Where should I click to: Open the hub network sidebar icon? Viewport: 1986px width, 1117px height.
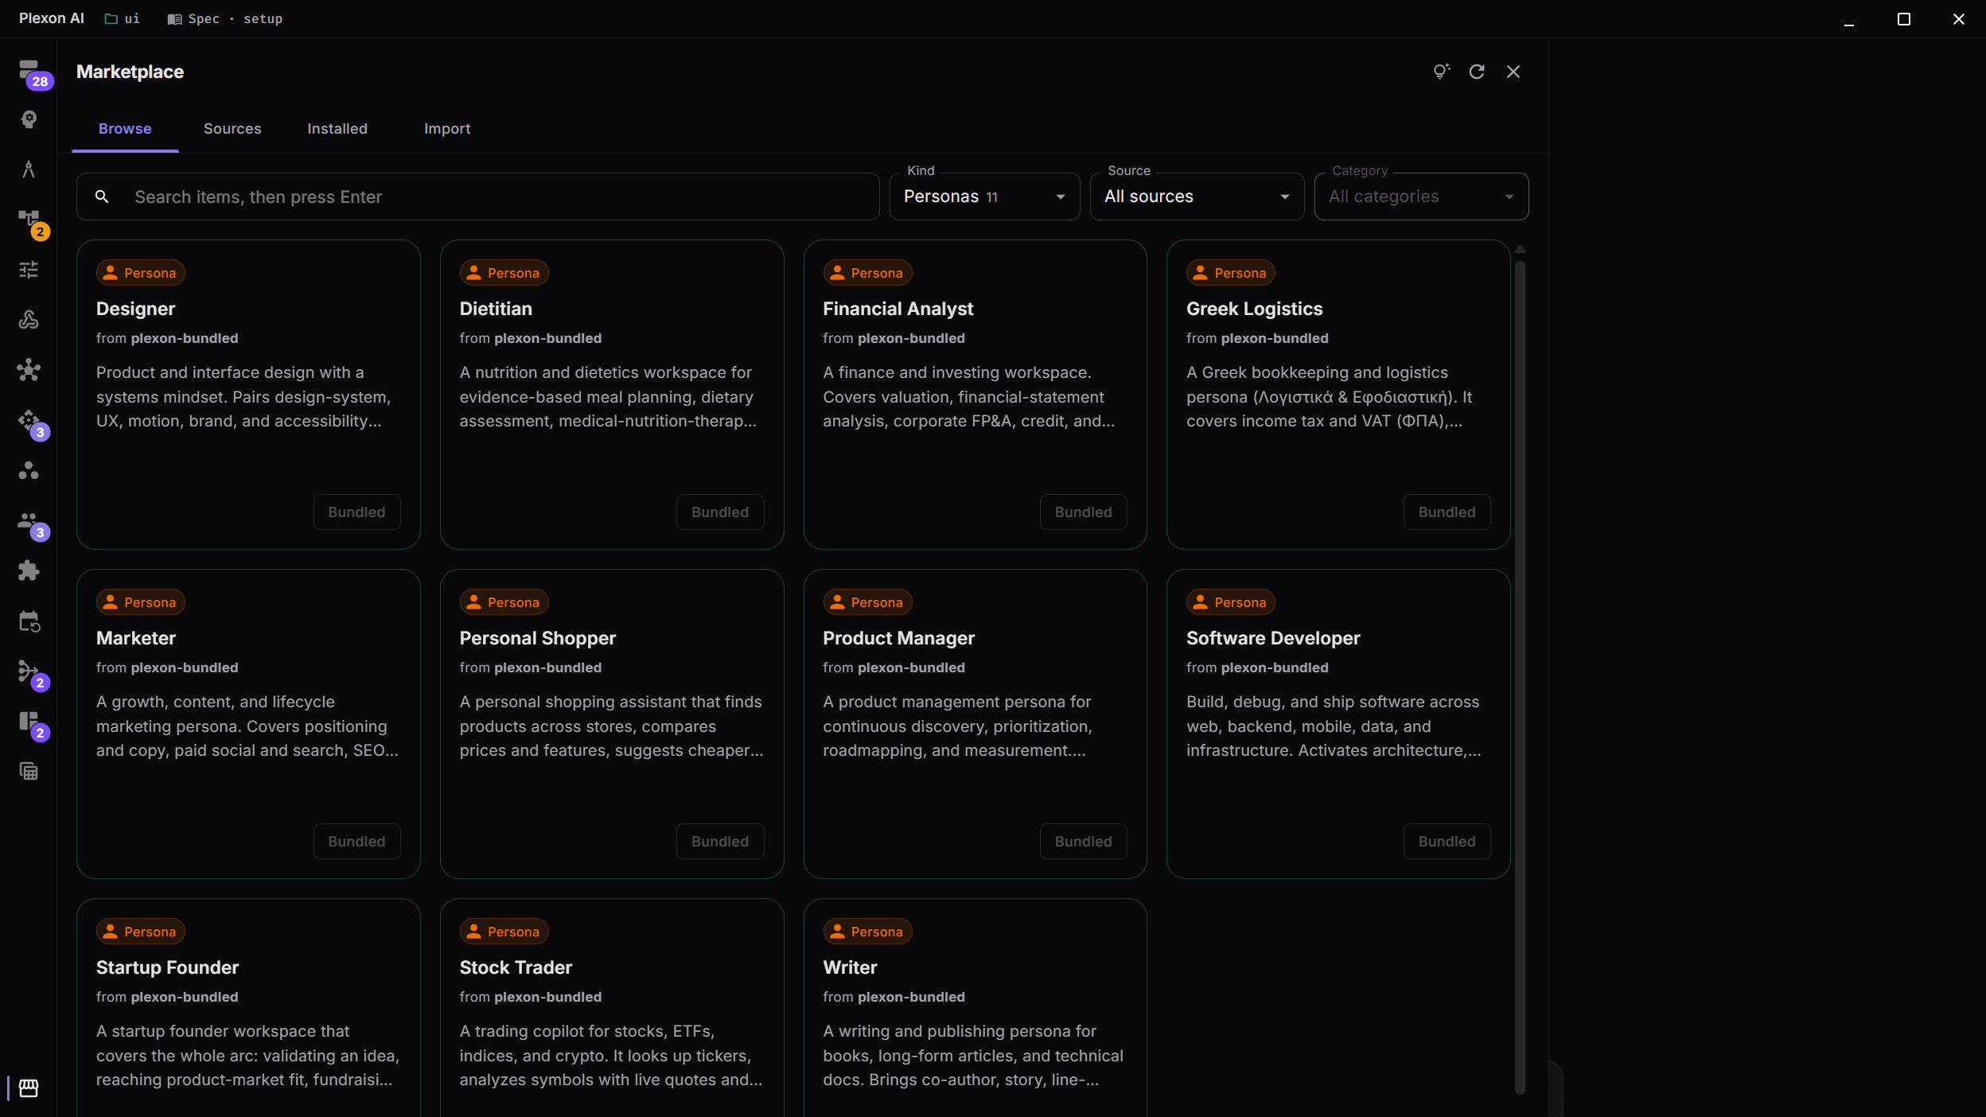point(29,370)
